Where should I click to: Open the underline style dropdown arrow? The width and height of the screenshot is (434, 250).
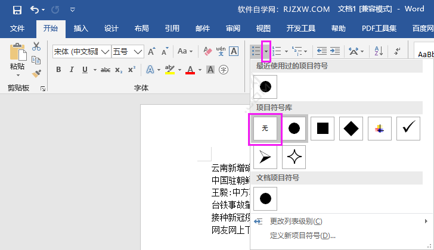coord(95,70)
